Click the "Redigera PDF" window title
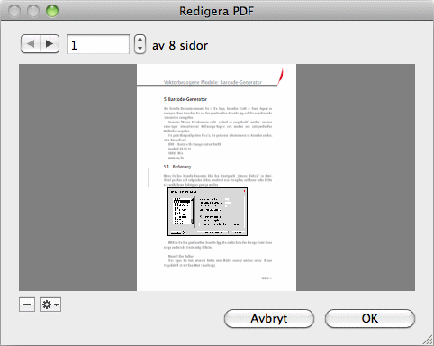This screenshot has width=434, height=346. click(216, 11)
